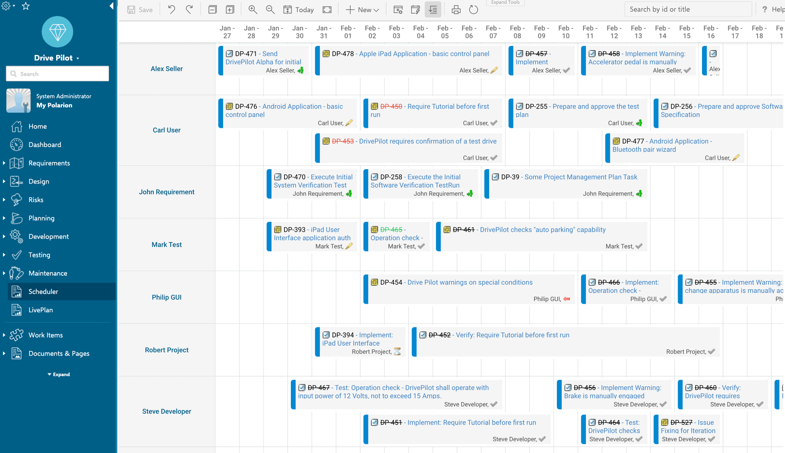The image size is (785, 453).
Task: Select the Alex Seller resource row
Action: tap(167, 68)
